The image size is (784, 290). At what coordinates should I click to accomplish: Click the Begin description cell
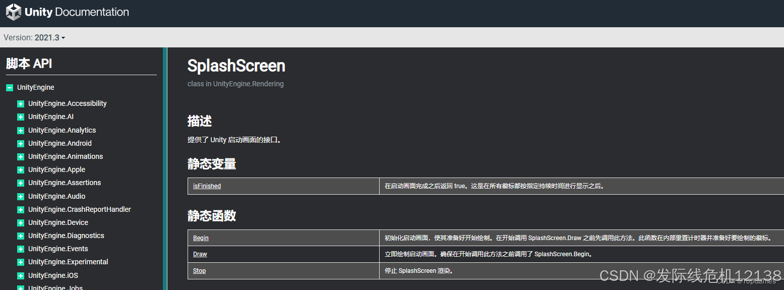point(582,238)
